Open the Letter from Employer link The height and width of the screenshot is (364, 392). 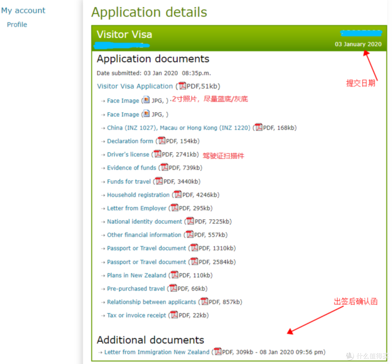coord(136,208)
